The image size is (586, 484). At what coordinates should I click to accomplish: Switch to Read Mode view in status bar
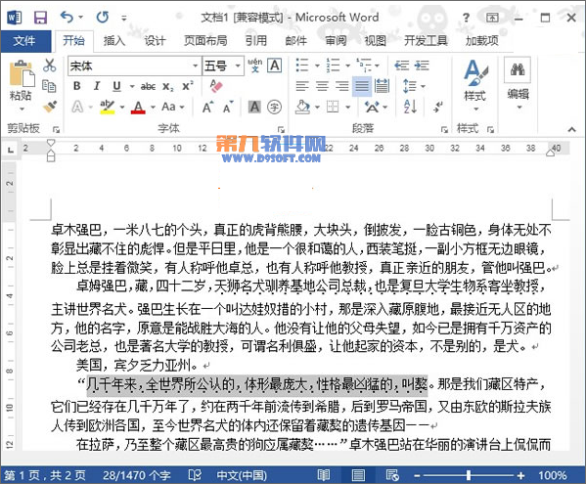click(324, 475)
